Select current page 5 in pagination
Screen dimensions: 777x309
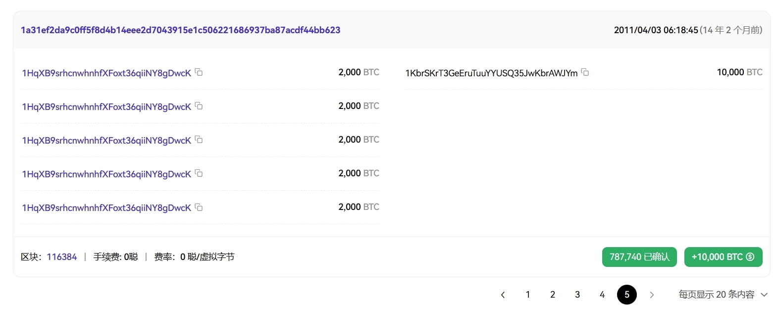(627, 295)
